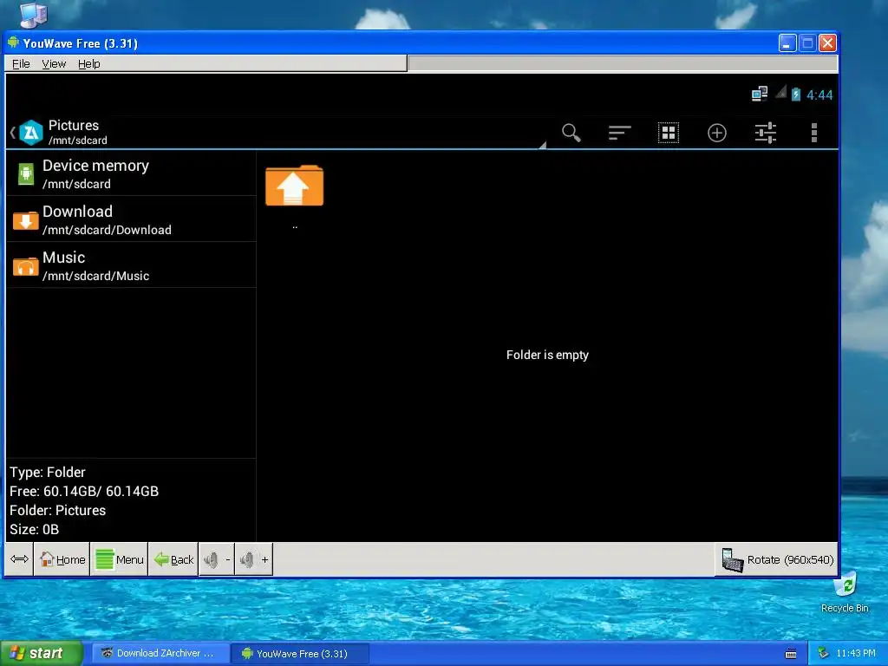Select YouWave Free taskbar button
Screen dimensions: 888x666
(x=300, y=654)
